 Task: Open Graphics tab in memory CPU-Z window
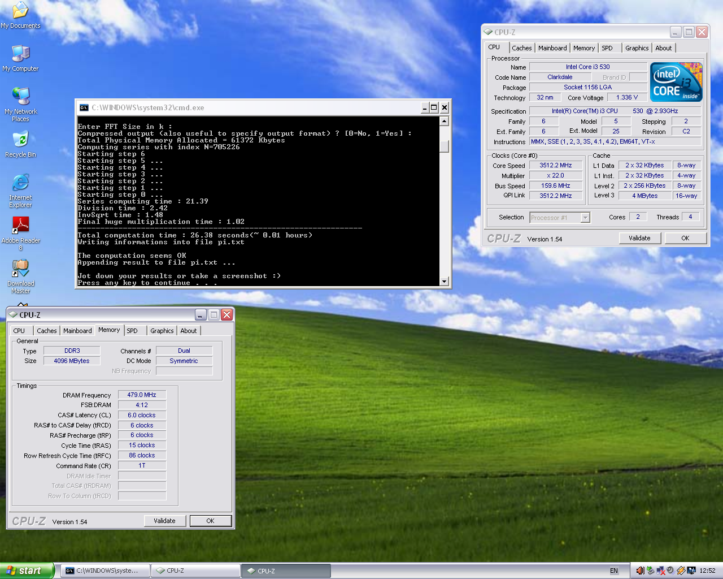(162, 331)
